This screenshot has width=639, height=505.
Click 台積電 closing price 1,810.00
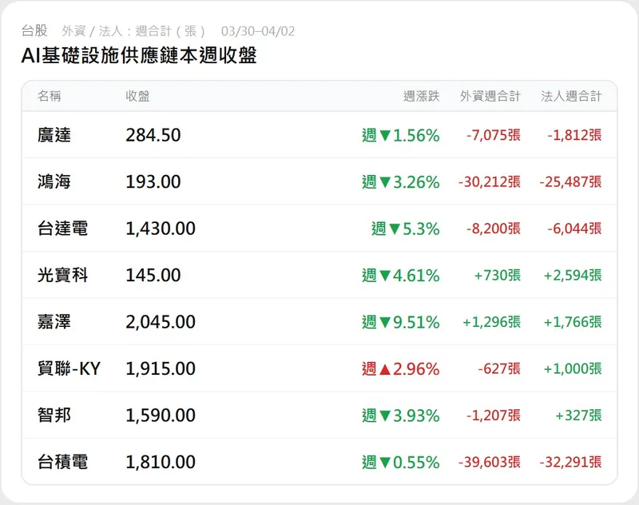pyautogui.click(x=161, y=462)
